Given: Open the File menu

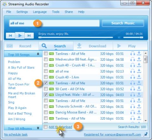Looking at the screenshot, I should (x=9, y=12).
